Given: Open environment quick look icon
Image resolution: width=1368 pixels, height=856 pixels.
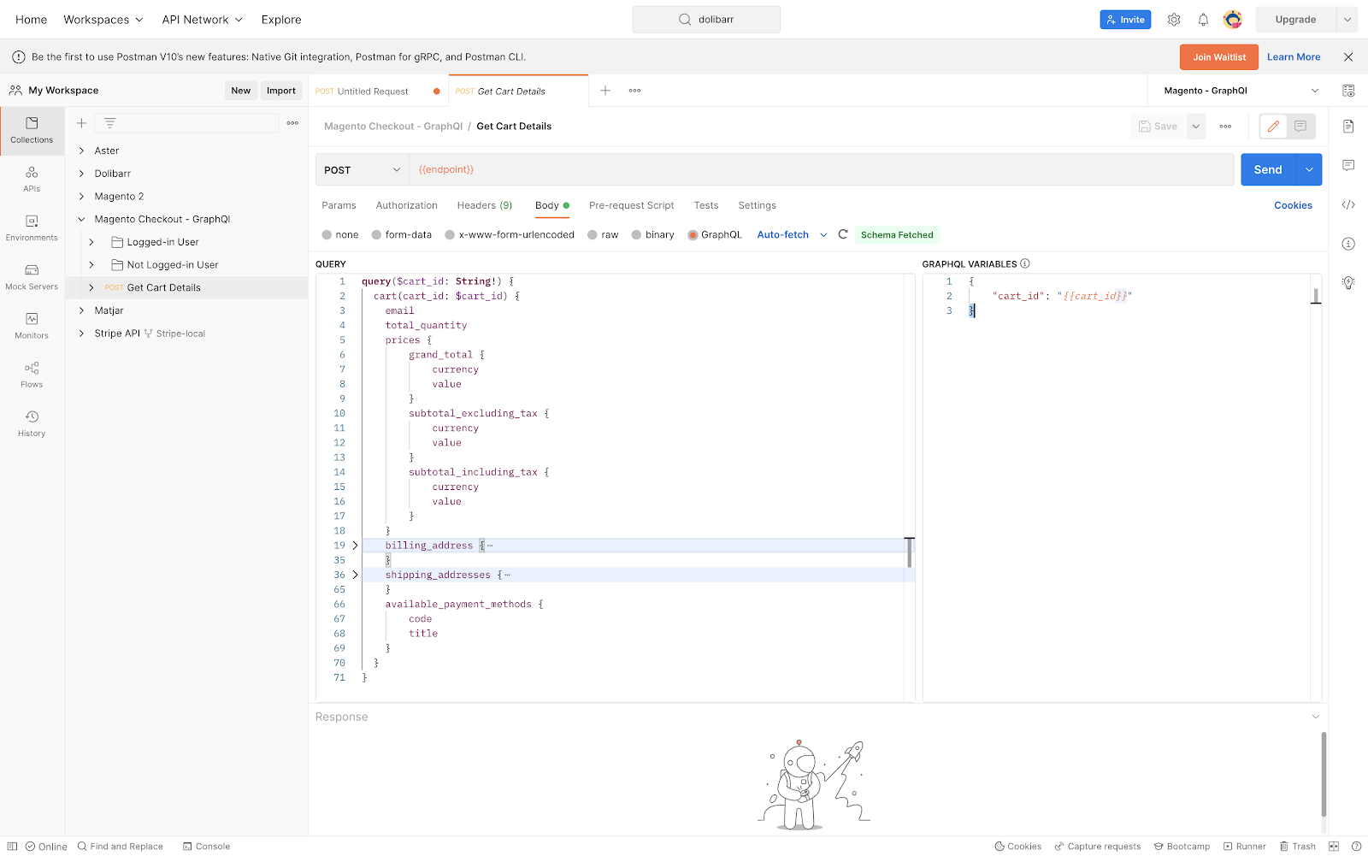Looking at the screenshot, I should [x=1348, y=91].
